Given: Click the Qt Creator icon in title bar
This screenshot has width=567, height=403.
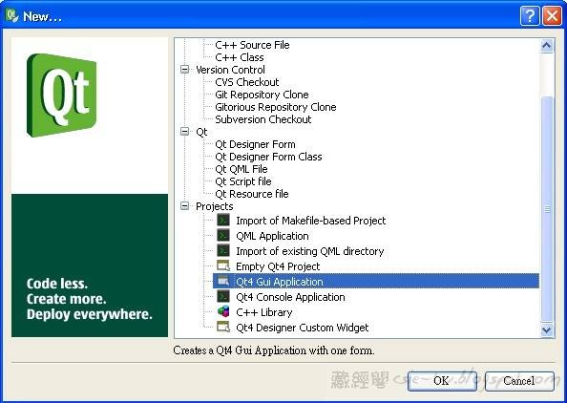Looking at the screenshot, I should click(x=11, y=15).
